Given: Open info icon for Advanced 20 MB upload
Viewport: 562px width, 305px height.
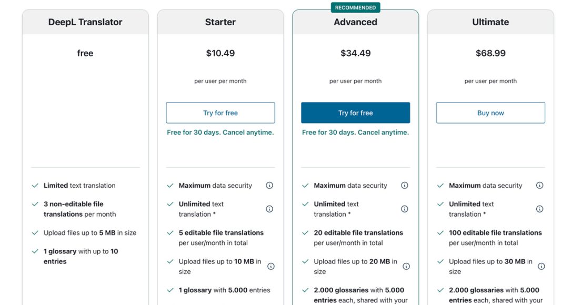Looking at the screenshot, I should [x=406, y=266].
